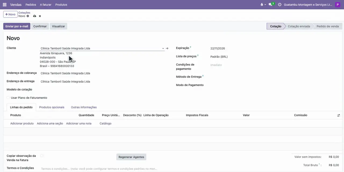The height and width of the screenshot is (172, 344).
Task: Open the column settings icon in order lines
Action: pos(339,115)
